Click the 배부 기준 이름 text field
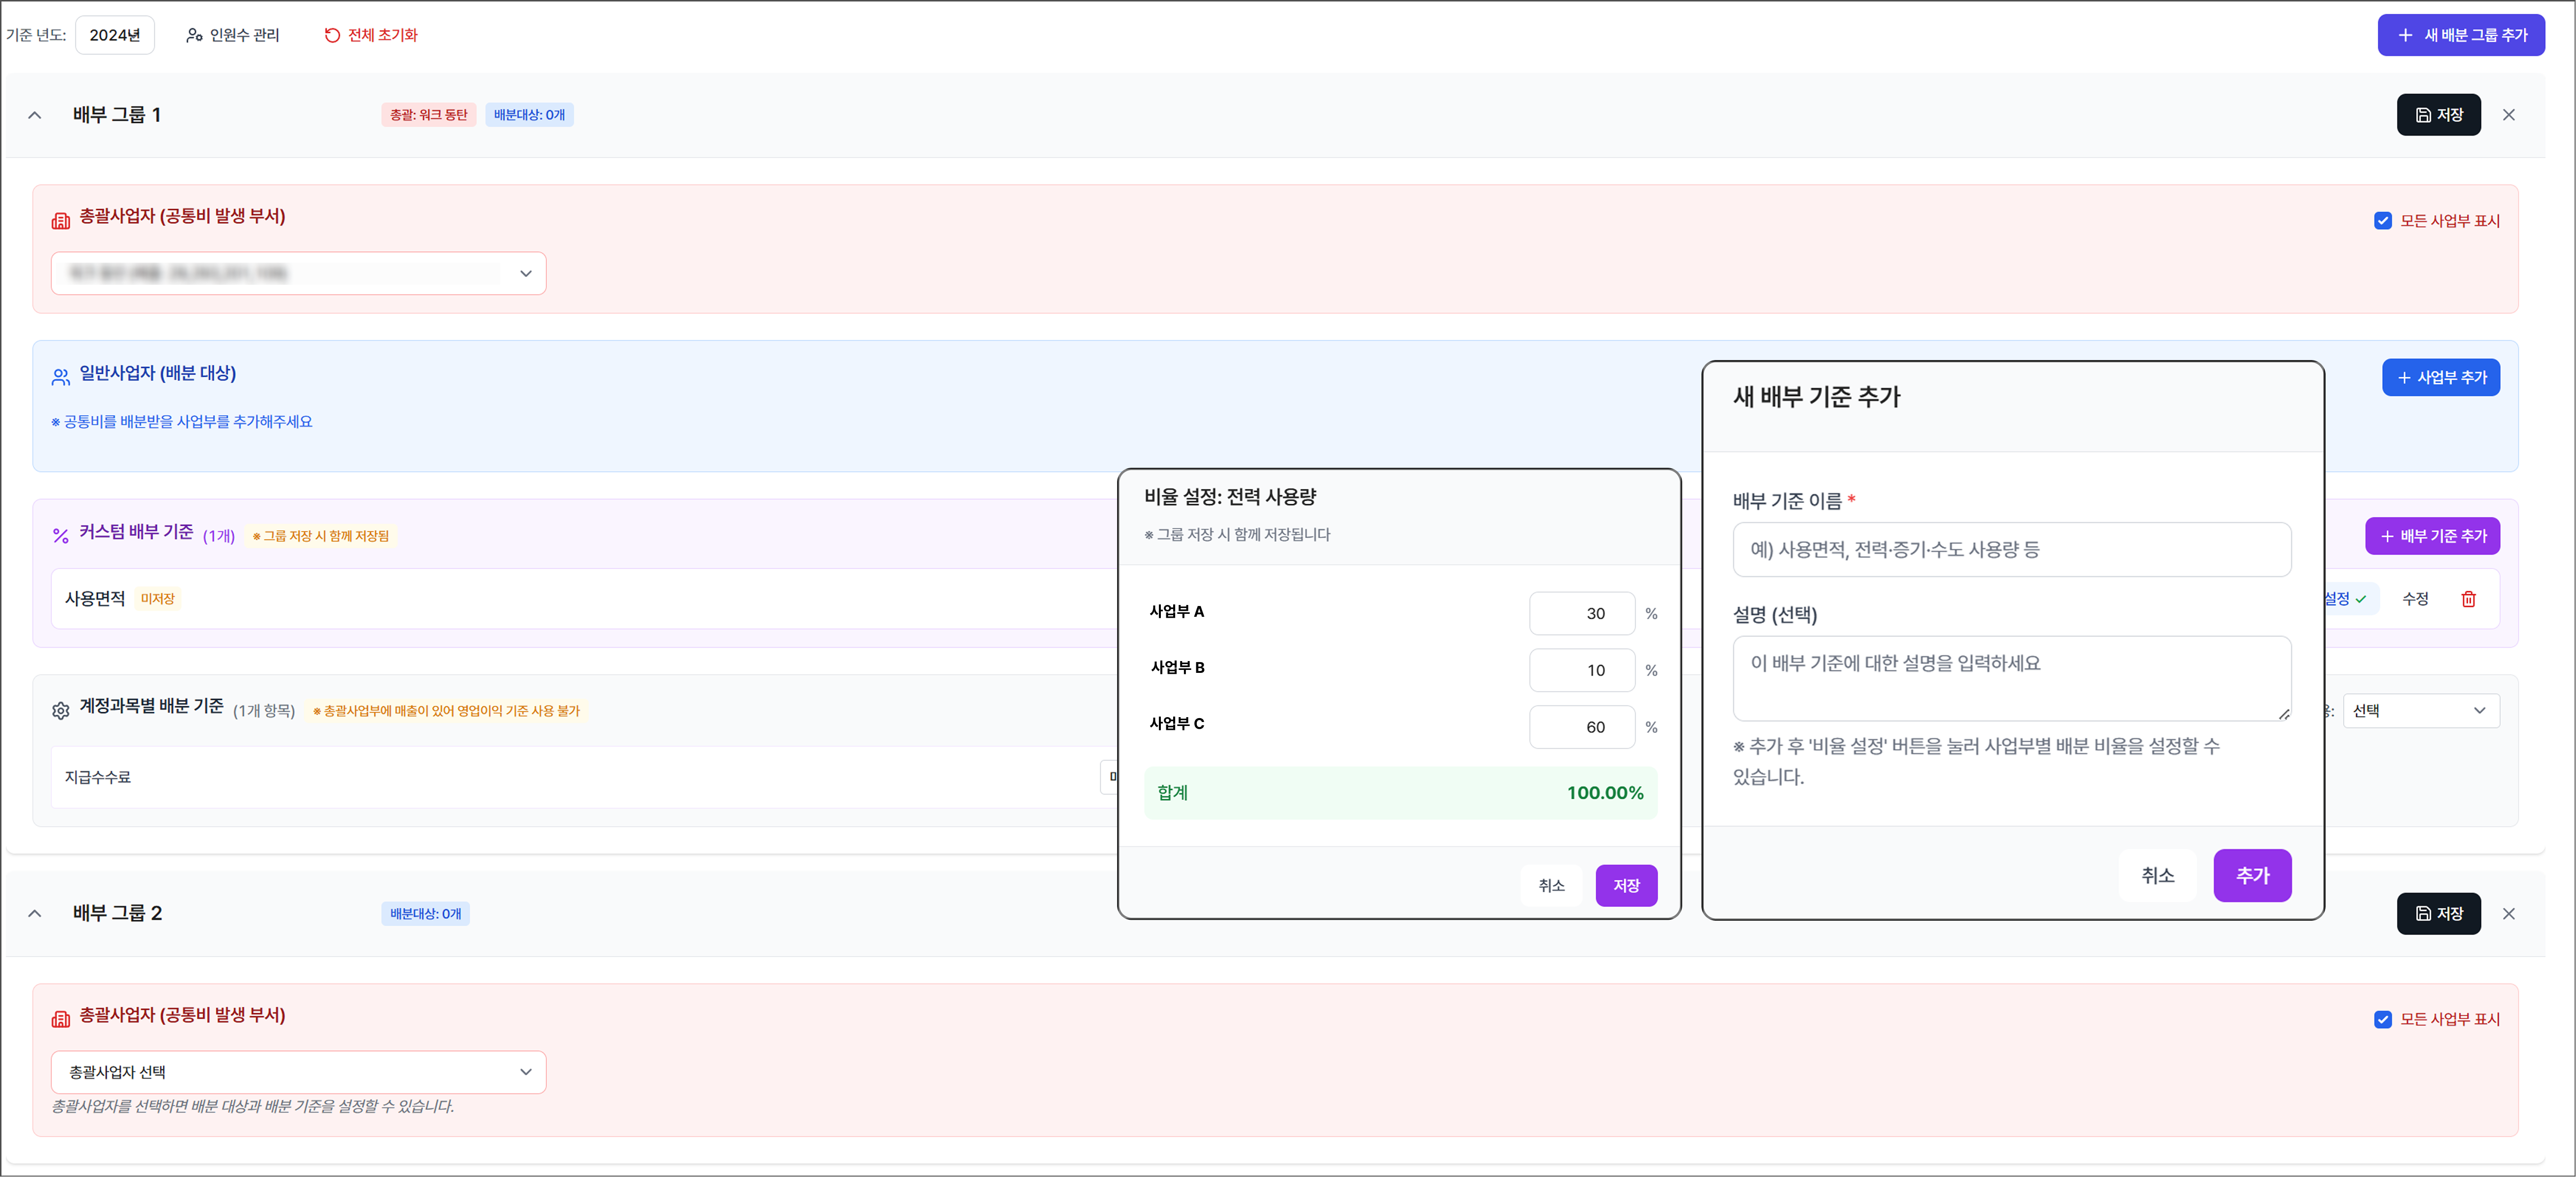 coord(2011,549)
